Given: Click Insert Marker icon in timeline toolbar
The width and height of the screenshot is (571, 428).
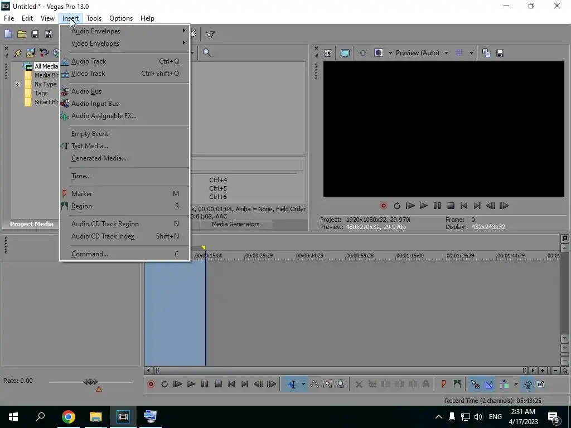Looking at the screenshot, I should pos(443,384).
